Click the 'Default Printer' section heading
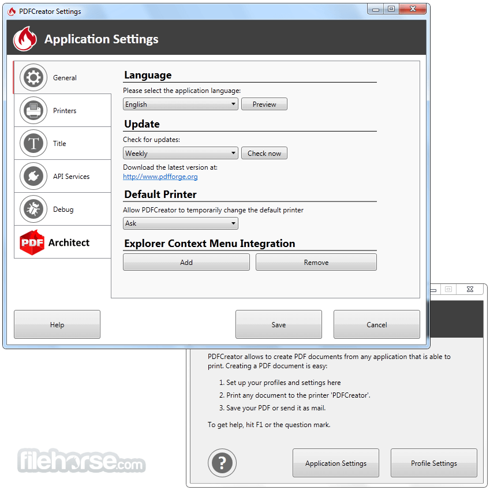This screenshot has height=490, width=490. point(160,194)
